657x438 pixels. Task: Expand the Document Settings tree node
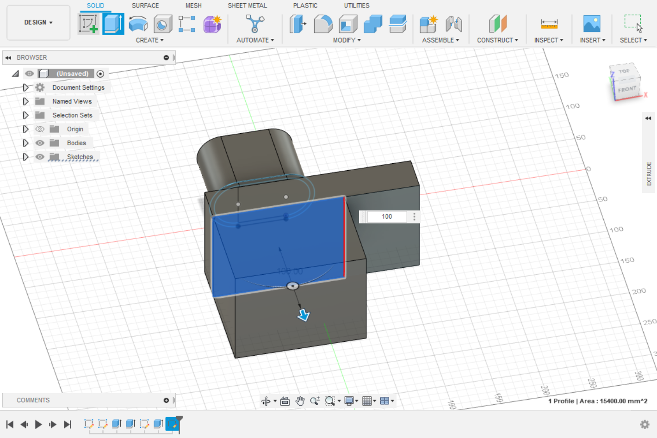pos(26,87)
